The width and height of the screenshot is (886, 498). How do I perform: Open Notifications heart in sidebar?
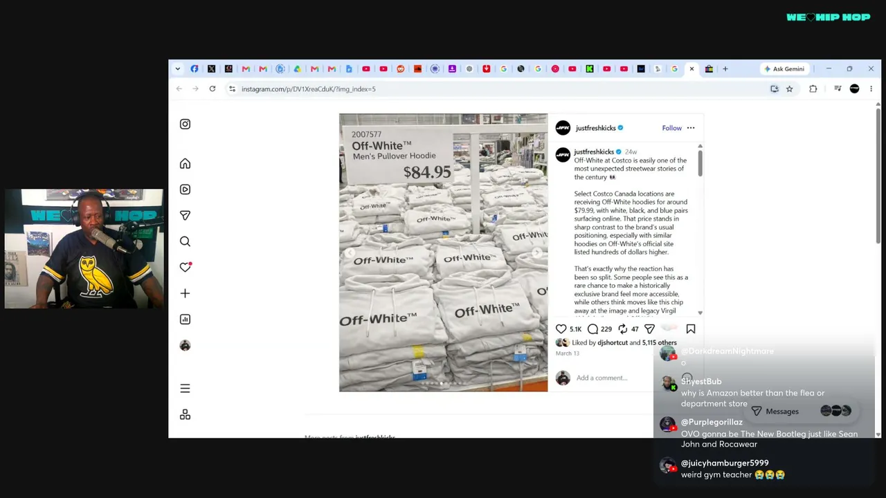(x=185, y=267)
